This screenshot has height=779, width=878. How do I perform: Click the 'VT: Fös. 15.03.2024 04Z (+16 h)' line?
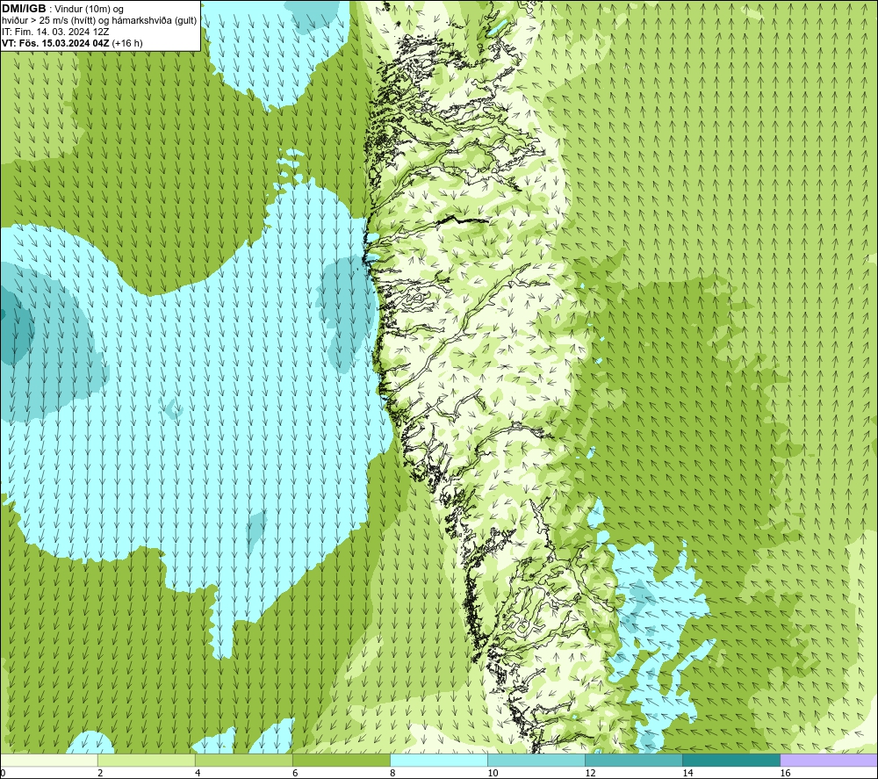(72, 43)
